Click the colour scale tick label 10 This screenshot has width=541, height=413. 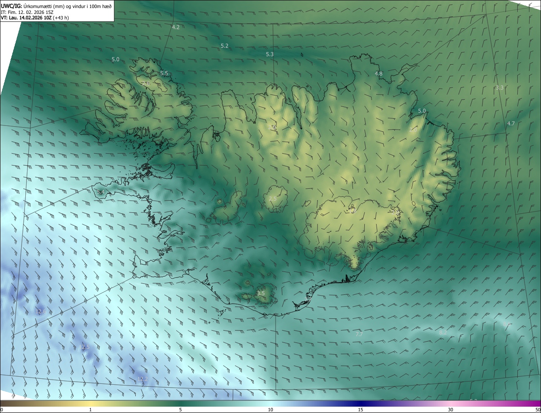(x=270, y=410)
